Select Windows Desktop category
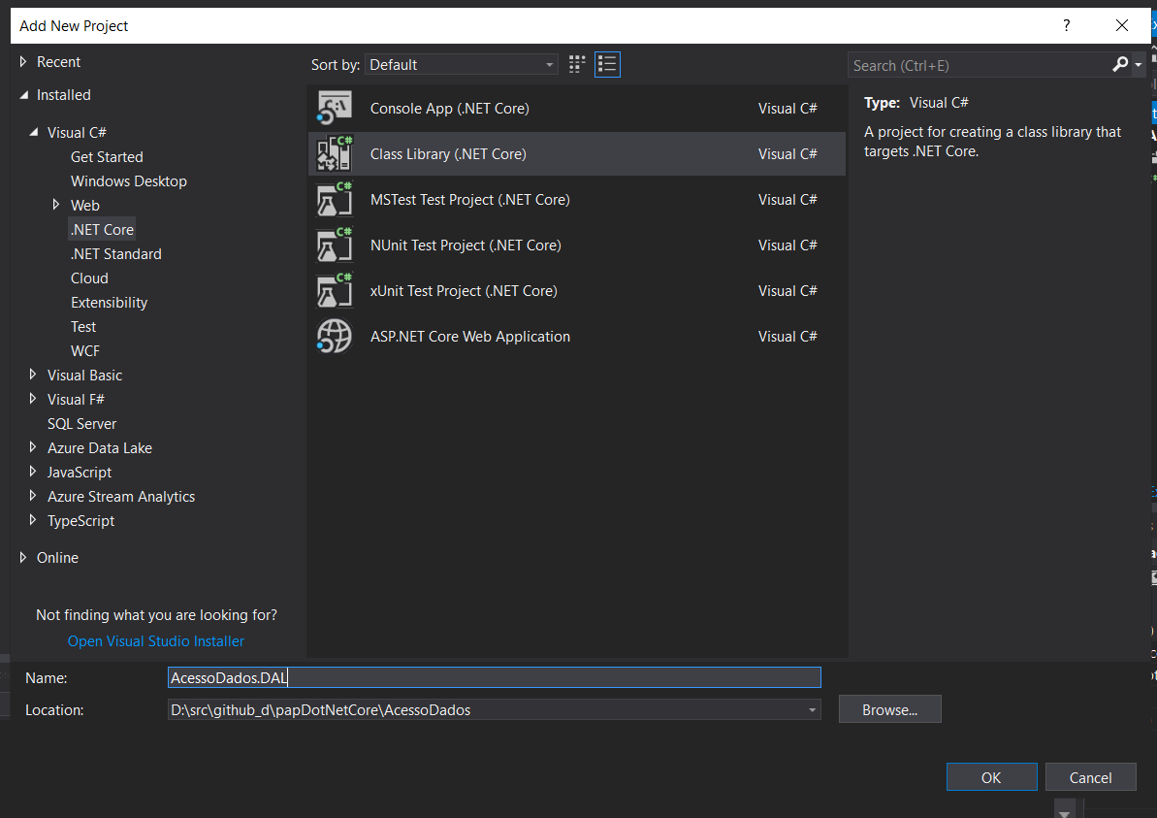1157x818 pixels. 128,180
